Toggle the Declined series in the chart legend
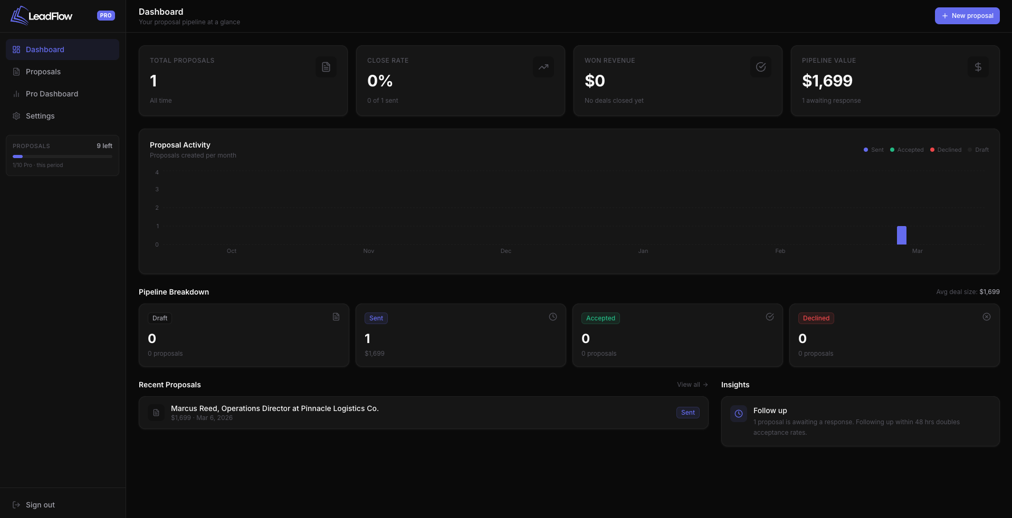The image size is (1012, 518). pos(945,150)
